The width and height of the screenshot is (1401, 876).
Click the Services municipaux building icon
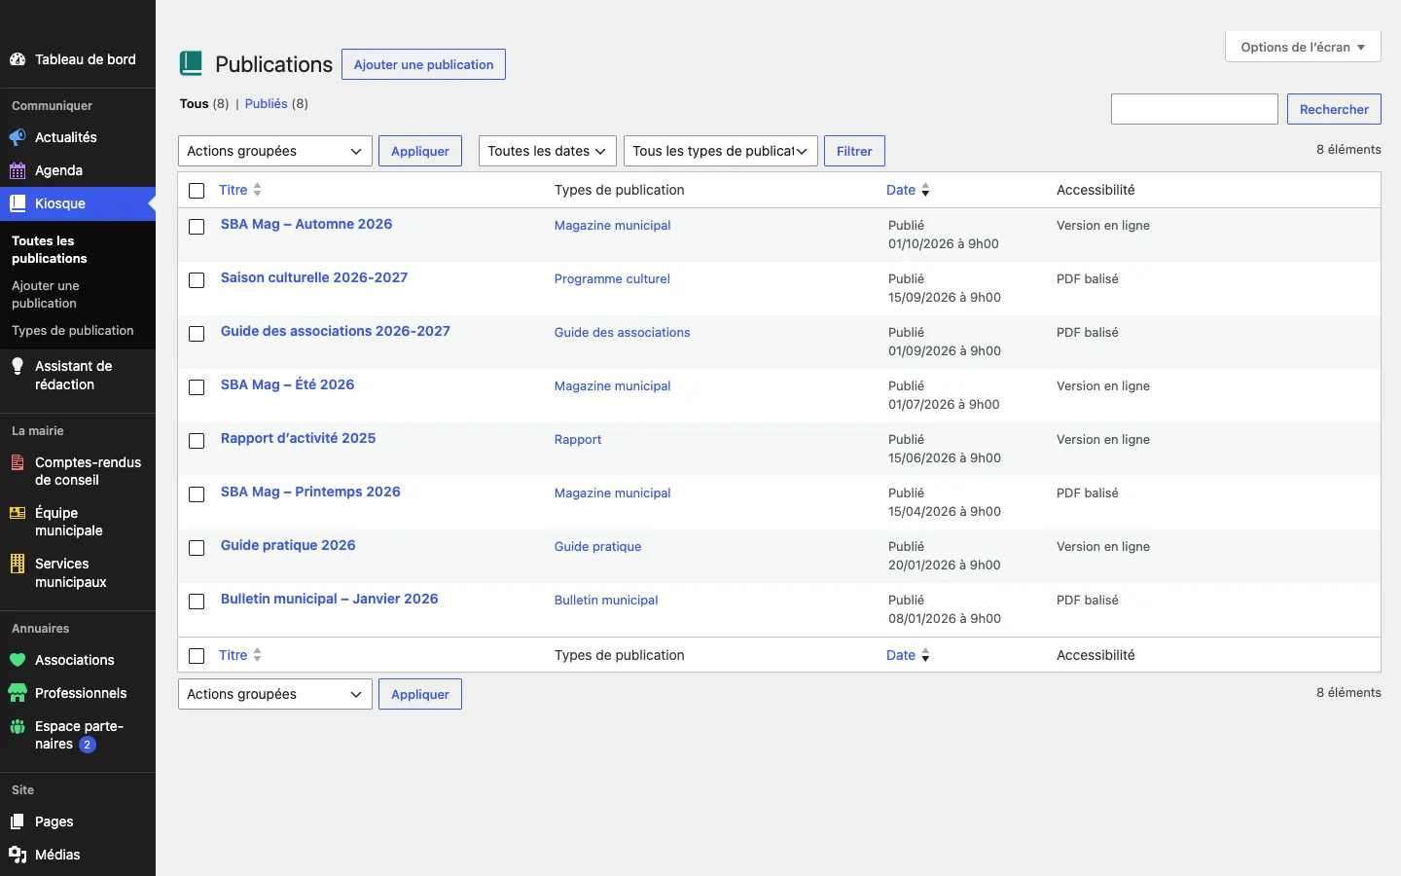[18, 564]
